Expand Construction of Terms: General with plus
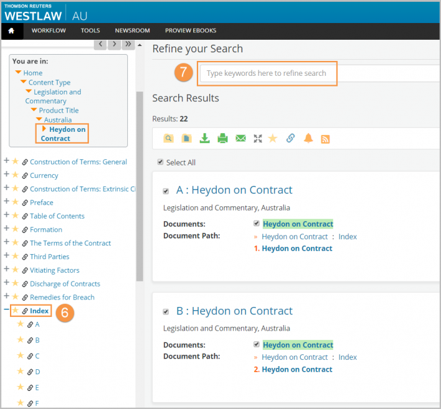This screenshot has width=441, height=409. click(6, 161)
